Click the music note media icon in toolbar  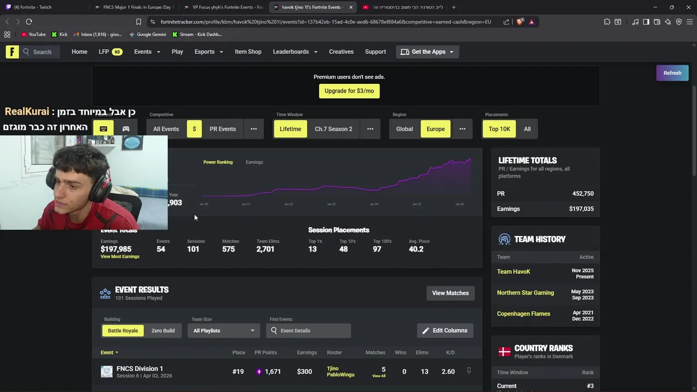(x=635, y=22)
